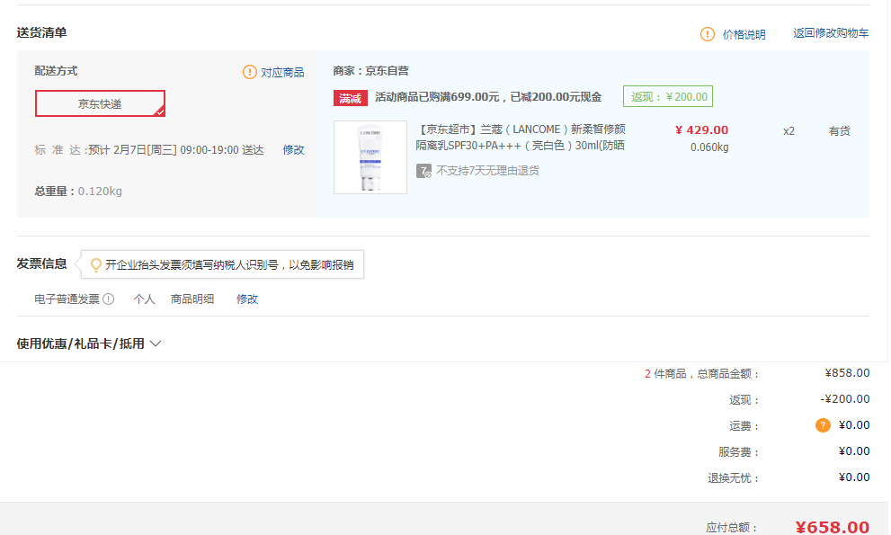This screenshot has height=535, width=891.
Task: Select 京东快递 delivery method
Action: click(x=100, y=103)
